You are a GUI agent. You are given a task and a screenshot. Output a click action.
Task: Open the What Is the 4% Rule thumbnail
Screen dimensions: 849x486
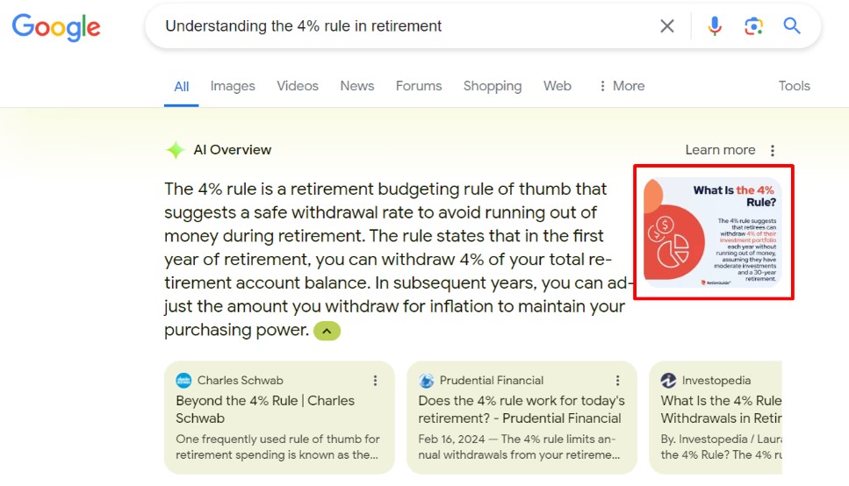pyautogui.click(x=713, y=232)
